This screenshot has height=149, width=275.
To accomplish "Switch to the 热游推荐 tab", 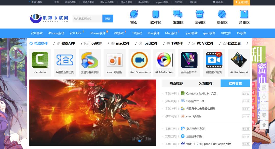I will tap(176, 83).
